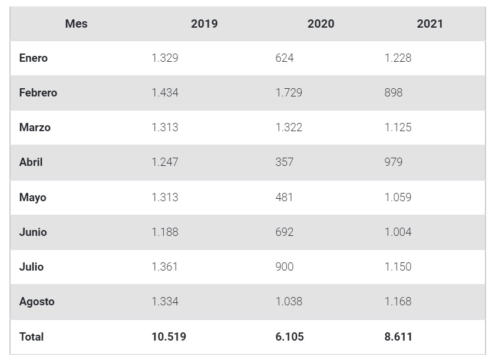Click the 2021 total value 8.611
Image resolution: width=492 pixels, height=360 pixels.
click(398, 336)
